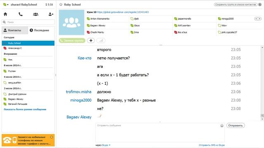This screenshot has height=148, width=264.
Task: Open the gotowebinar registration link
Action: point(123,12)
